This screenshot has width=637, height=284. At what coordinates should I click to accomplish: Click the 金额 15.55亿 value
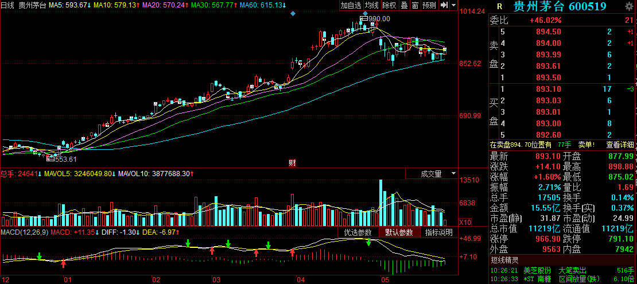(x=545, y=208)
